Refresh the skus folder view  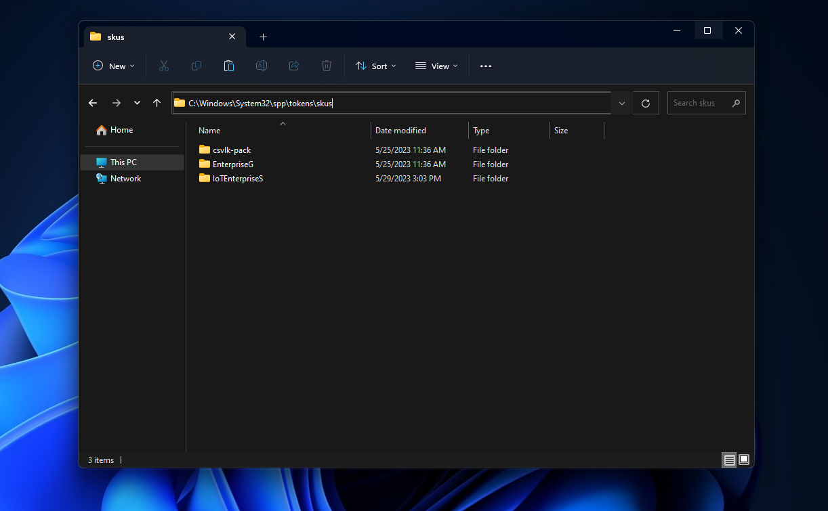(646, 103)
